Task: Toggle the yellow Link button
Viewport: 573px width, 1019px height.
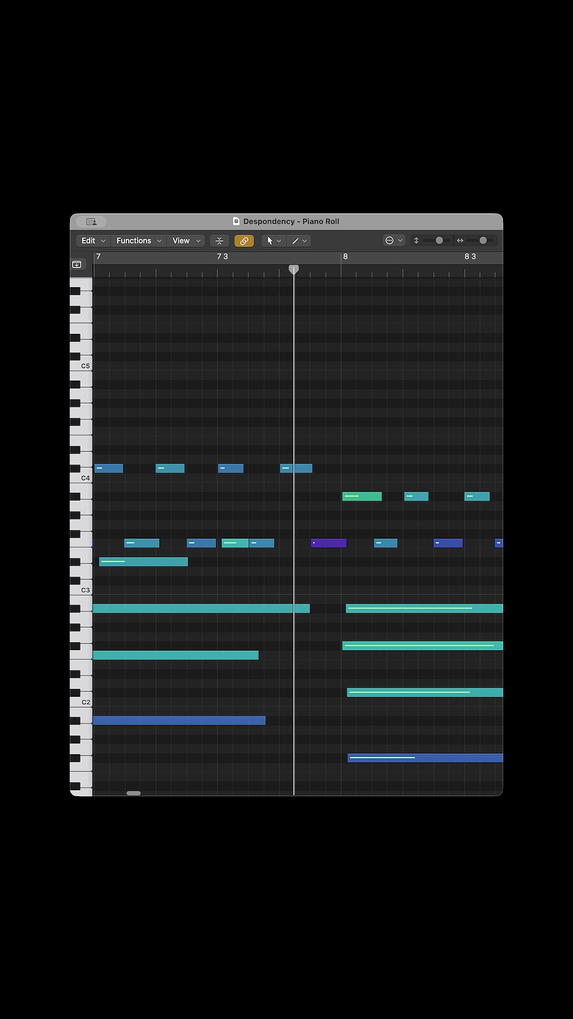Action: pyautogui.click(x=244, y=240)
